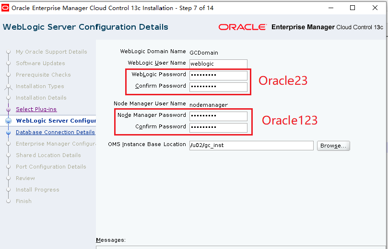Click the Messages: label
The height and width of the screenshot is (249, 388).
[111, 240]
